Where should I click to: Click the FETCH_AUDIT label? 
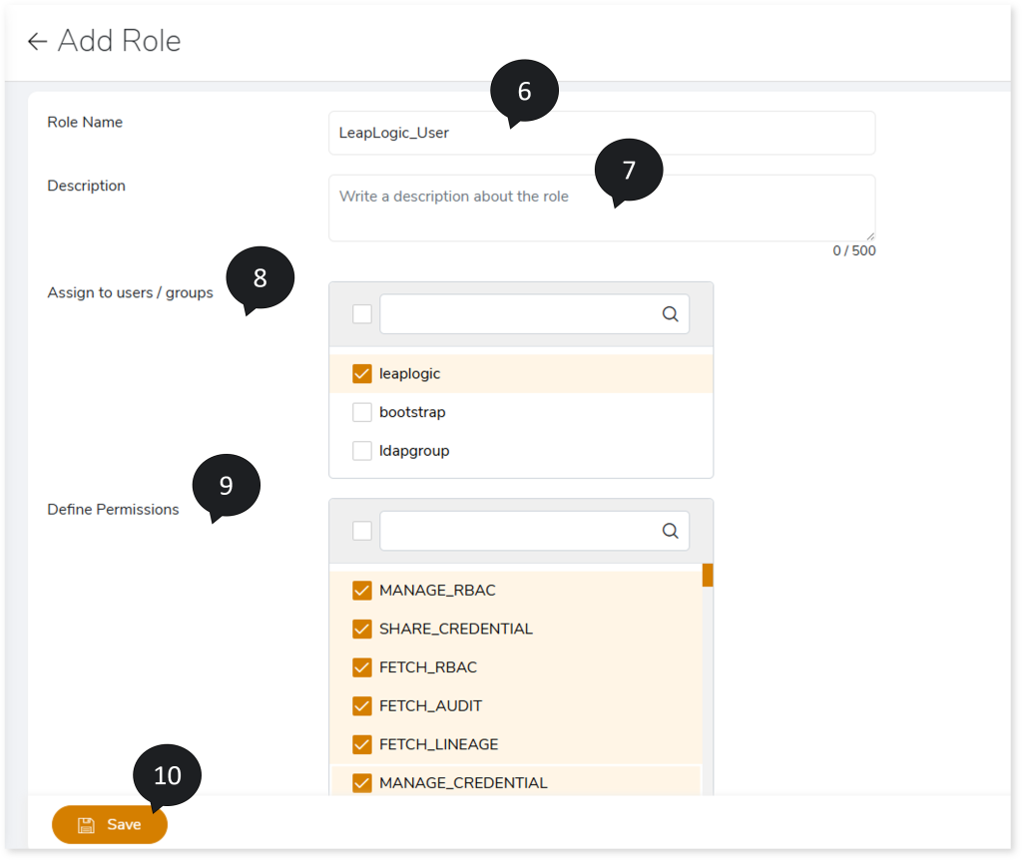pyautogui.click(x=431, y=705)
